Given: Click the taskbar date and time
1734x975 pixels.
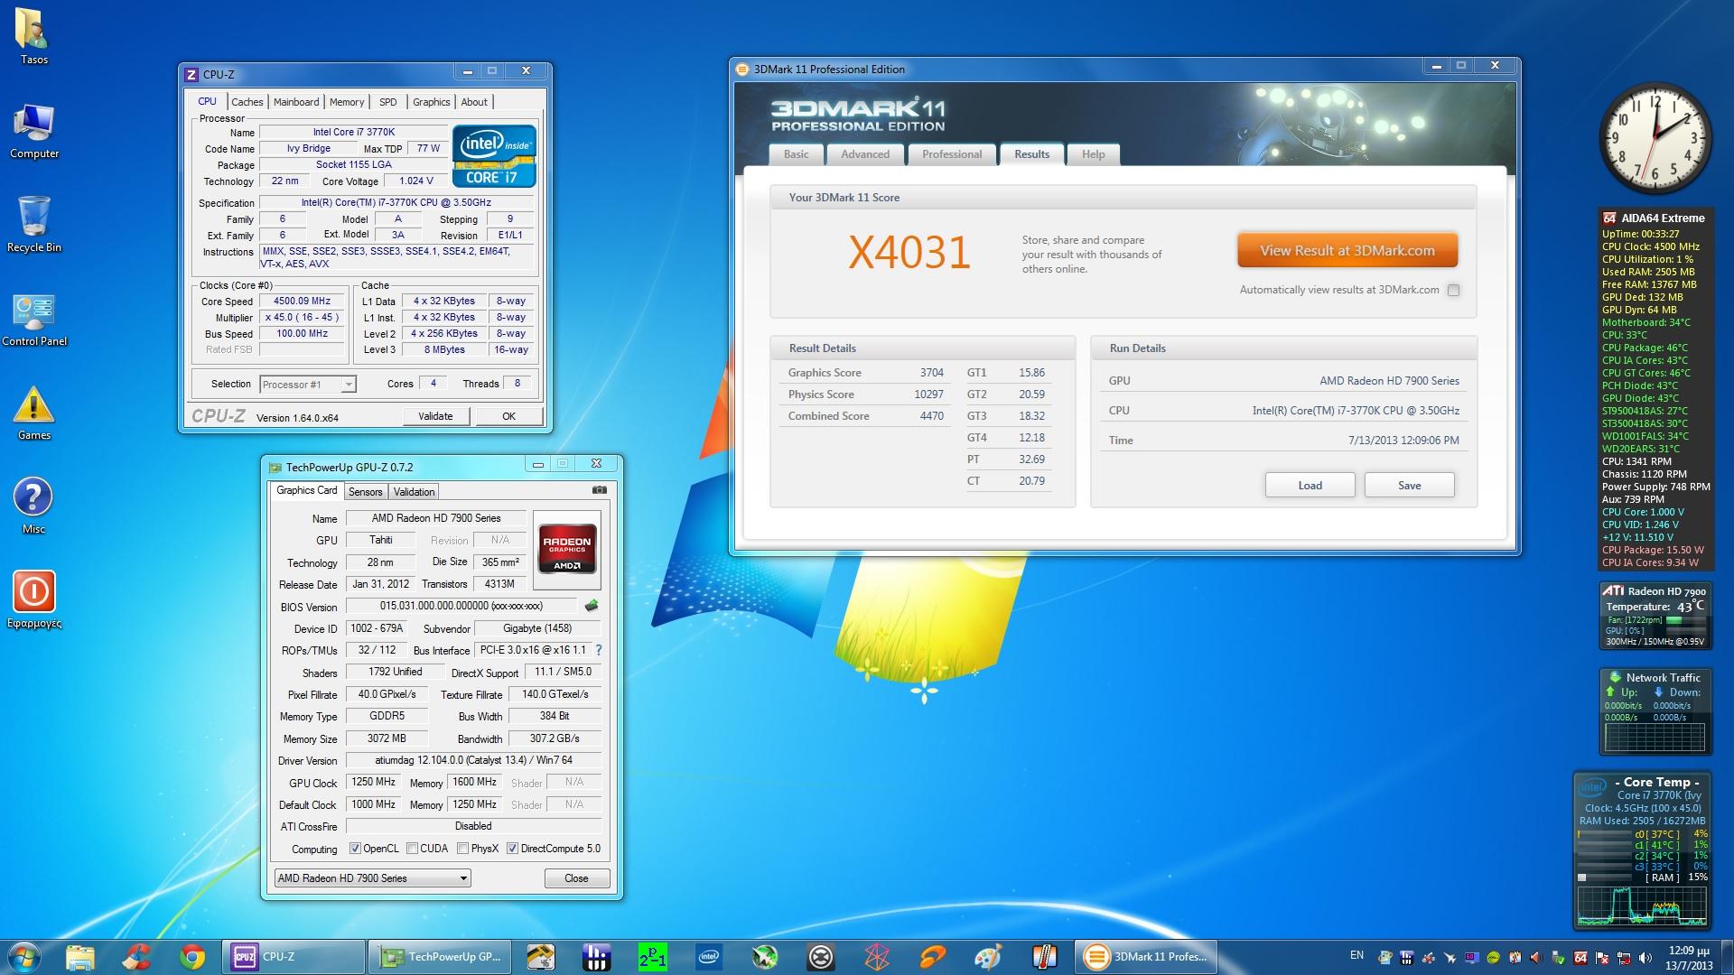Looking at the screenshot, I should click(x=1688, y=958).
